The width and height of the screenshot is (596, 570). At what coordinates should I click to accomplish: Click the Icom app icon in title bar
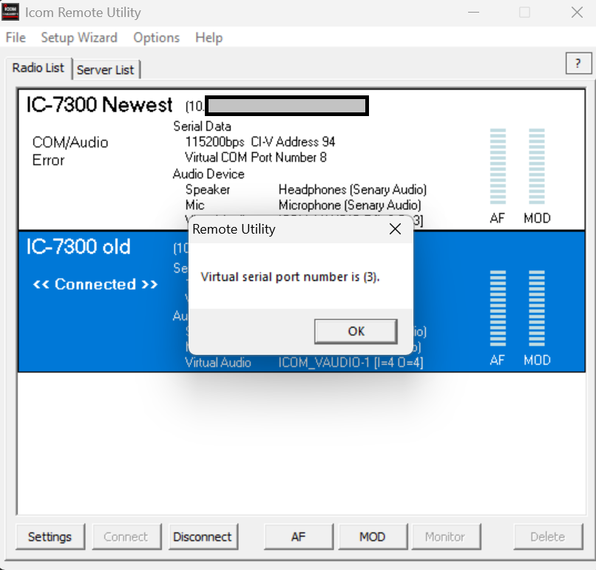12,13
